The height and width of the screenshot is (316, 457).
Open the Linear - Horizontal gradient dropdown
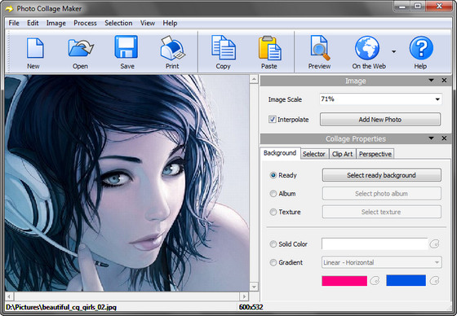click(382, 262)
